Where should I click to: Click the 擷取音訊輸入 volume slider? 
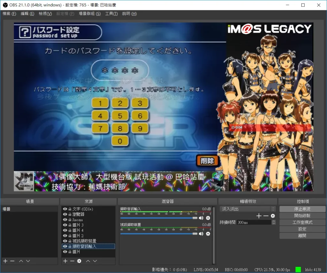[159, 218]
